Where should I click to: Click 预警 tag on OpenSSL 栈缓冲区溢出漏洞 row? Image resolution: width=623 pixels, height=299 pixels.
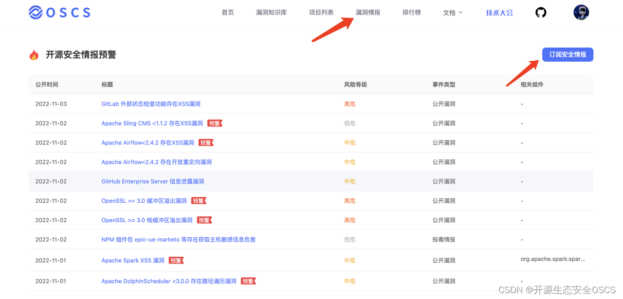click(204, 220)
